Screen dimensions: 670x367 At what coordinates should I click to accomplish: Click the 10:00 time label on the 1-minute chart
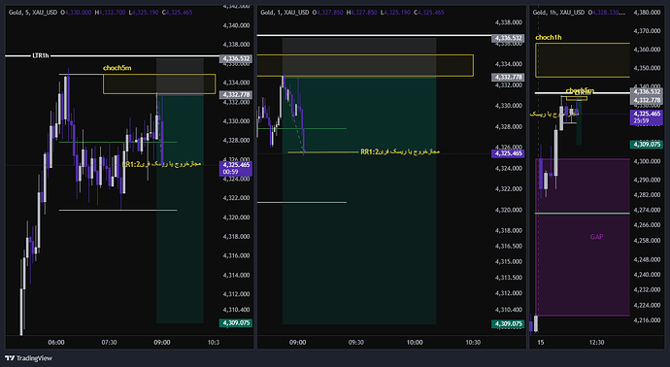[415, 342]
